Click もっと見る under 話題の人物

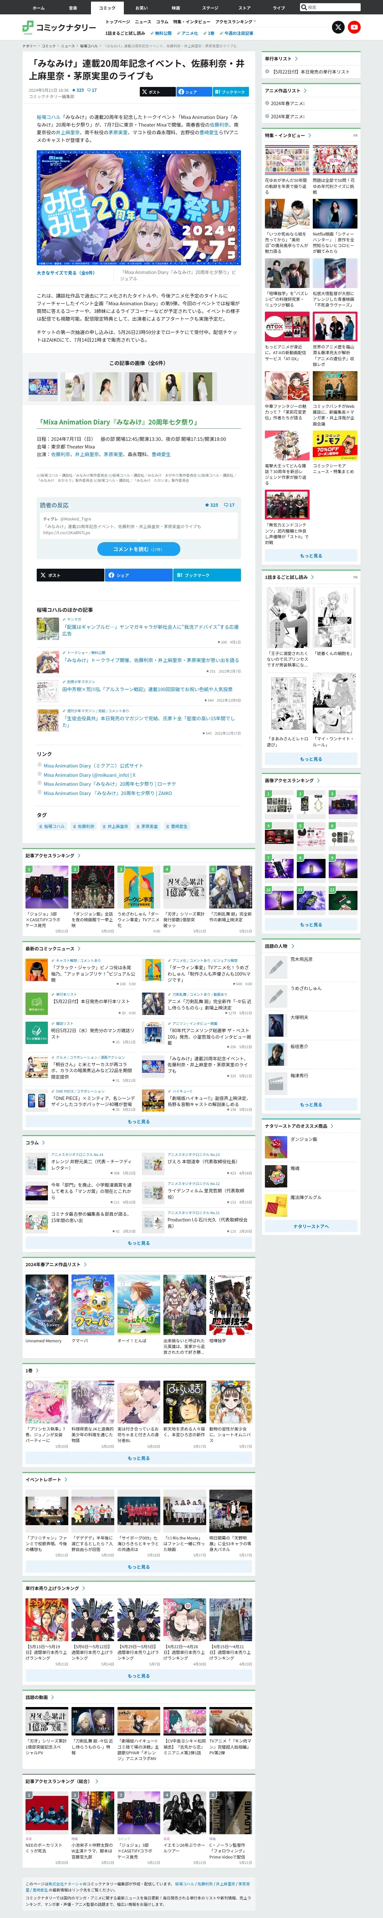point(311,1104)
